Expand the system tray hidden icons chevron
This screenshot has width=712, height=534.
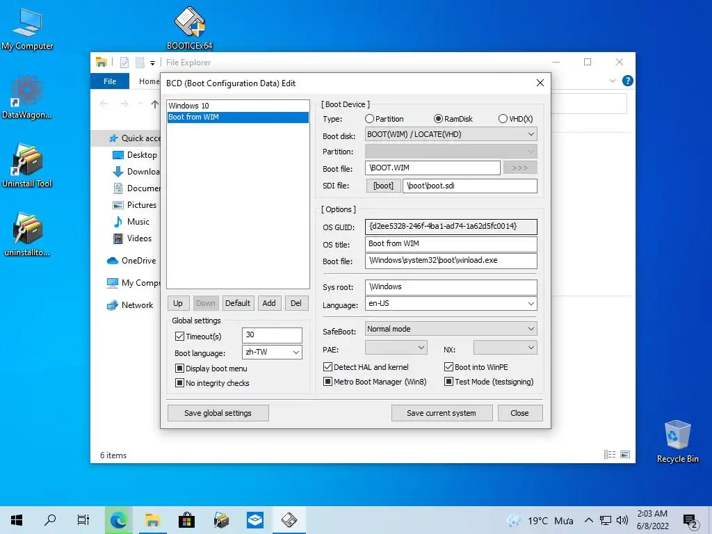point(588,520)
